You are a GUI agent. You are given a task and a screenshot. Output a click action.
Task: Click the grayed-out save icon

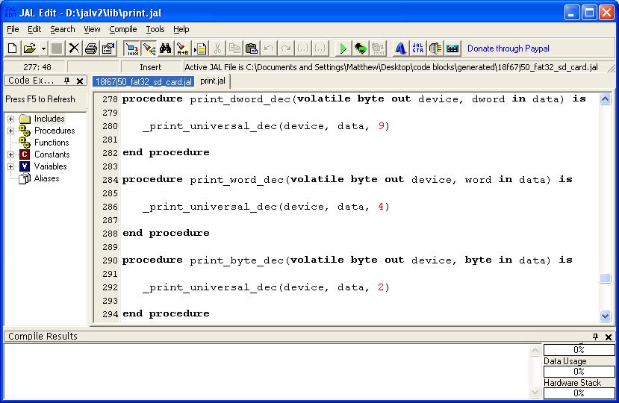pyautogui.click(x=57, y=49)
